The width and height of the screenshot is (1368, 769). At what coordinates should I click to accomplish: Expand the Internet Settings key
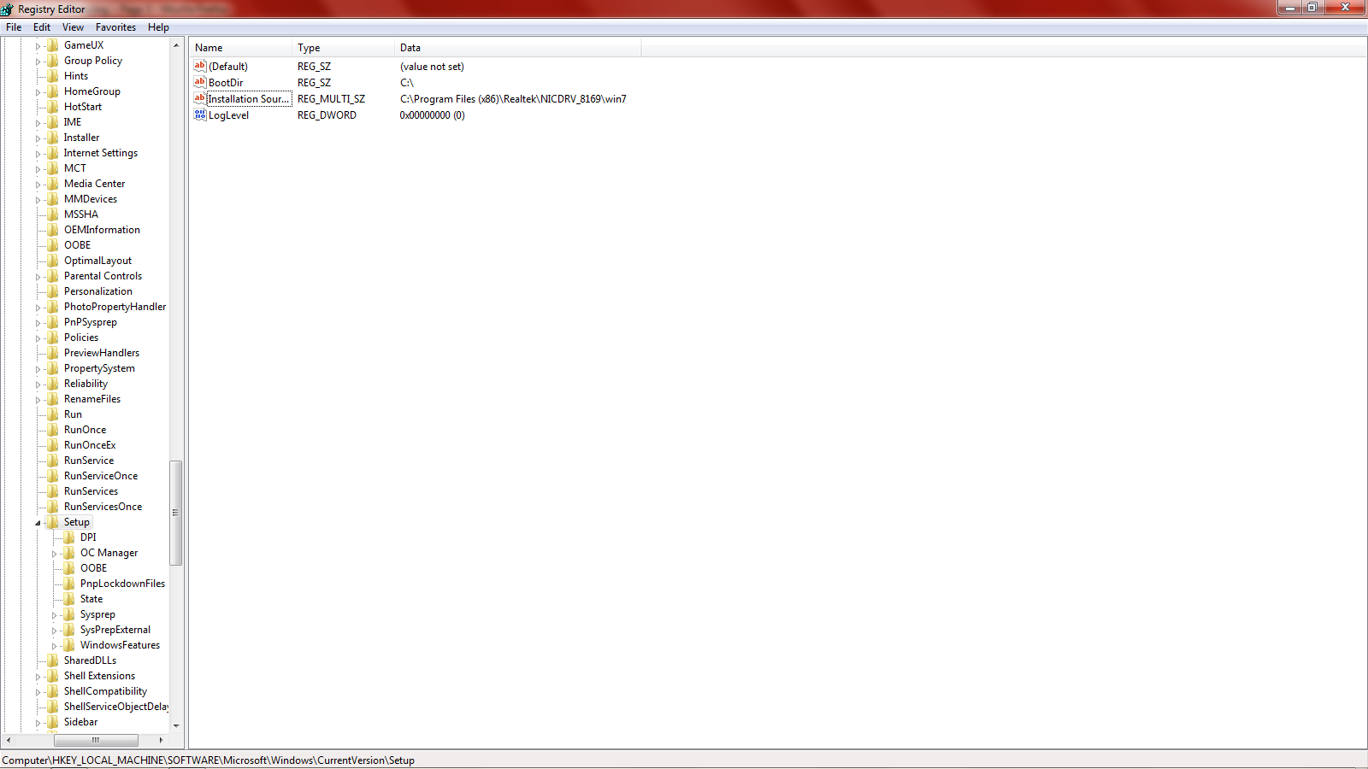(x=38, y=154)
